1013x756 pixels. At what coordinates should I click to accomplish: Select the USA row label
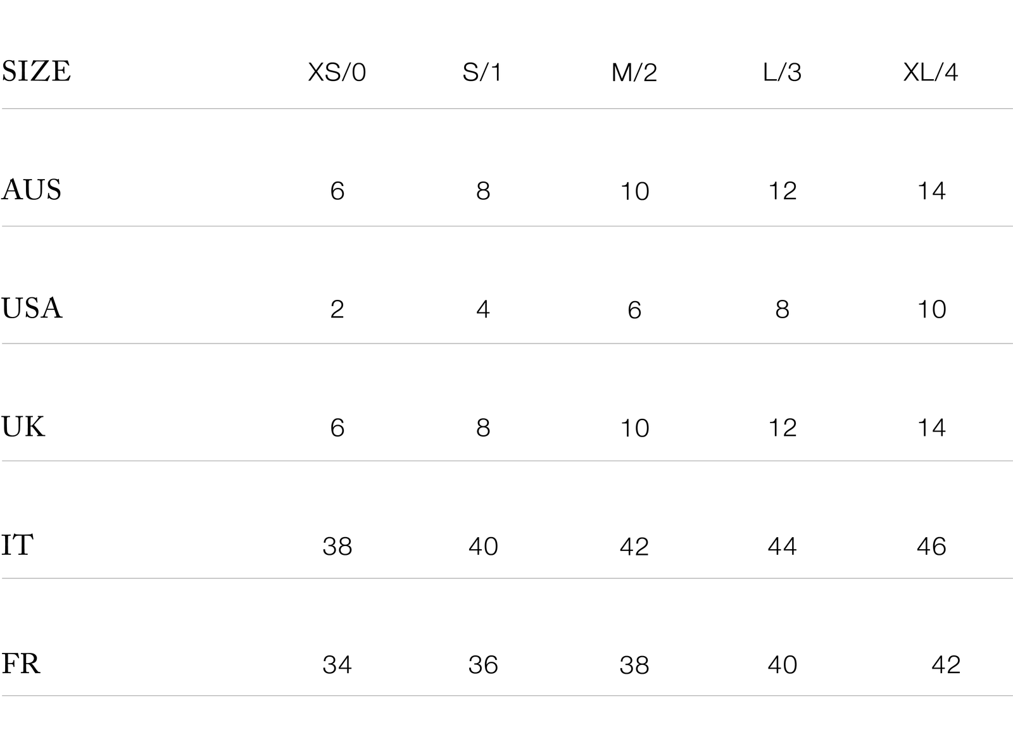[x=32, y=308]
